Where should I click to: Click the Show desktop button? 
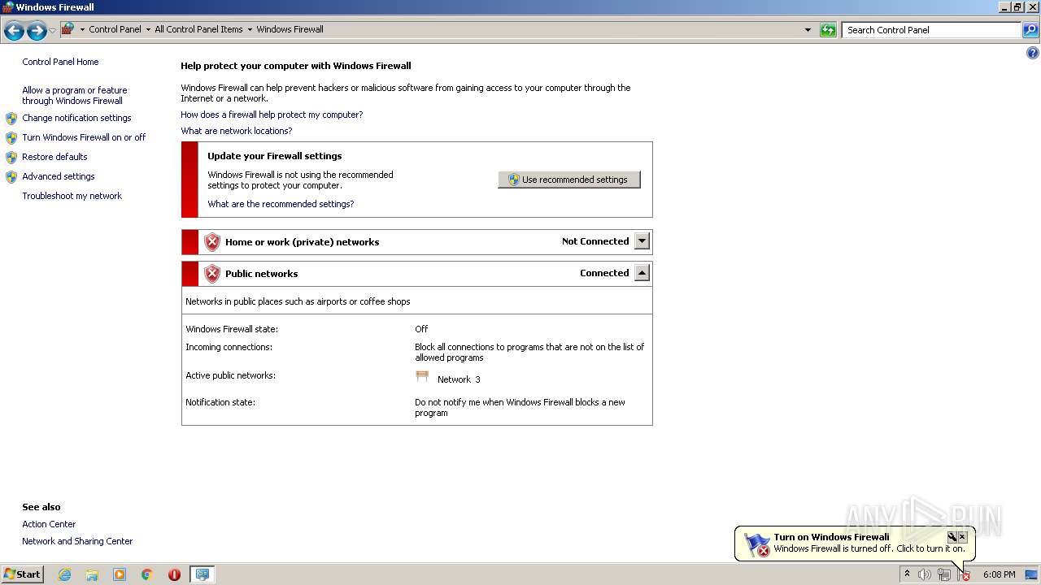coord(1031,574)
